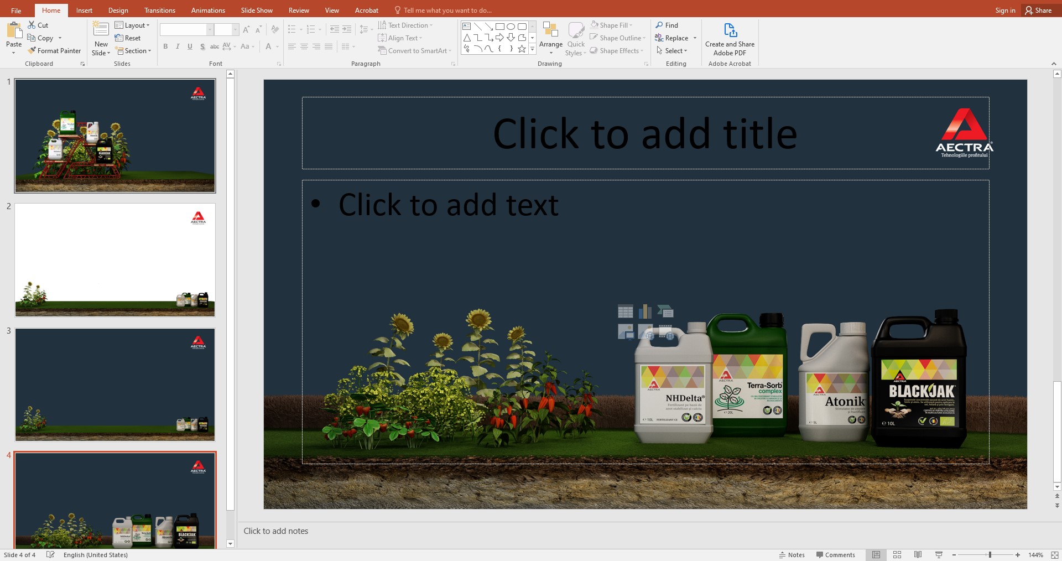Start Reading View from status bar

918,554
